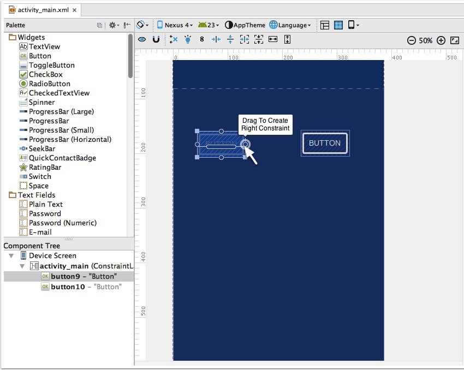
Task: Open the device frame options dropdown
Action: pyautogui.click(x=353, y=25)
